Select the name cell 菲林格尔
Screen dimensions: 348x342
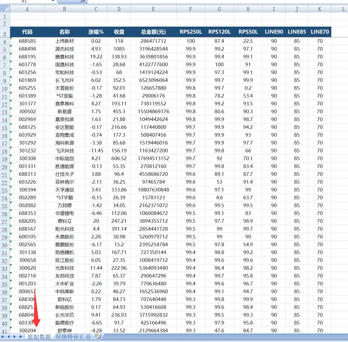[64, 182]
